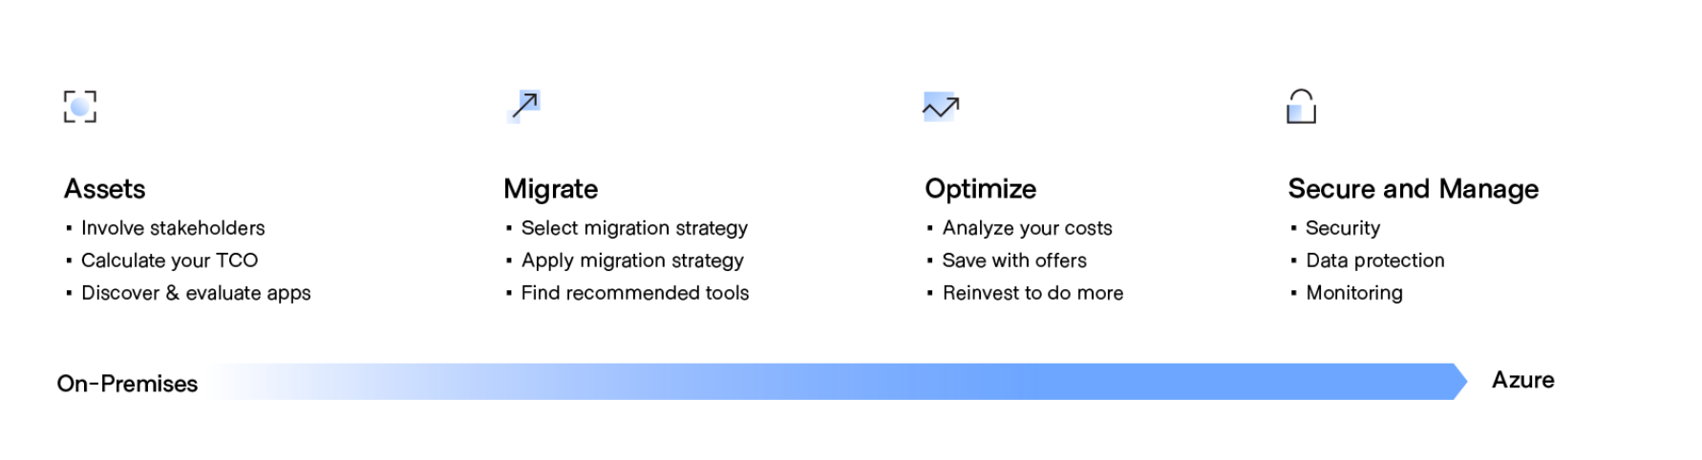Click the Migrate diagonal arrow icon
This screenshot has height=460, width=1702.
(524, 106)
